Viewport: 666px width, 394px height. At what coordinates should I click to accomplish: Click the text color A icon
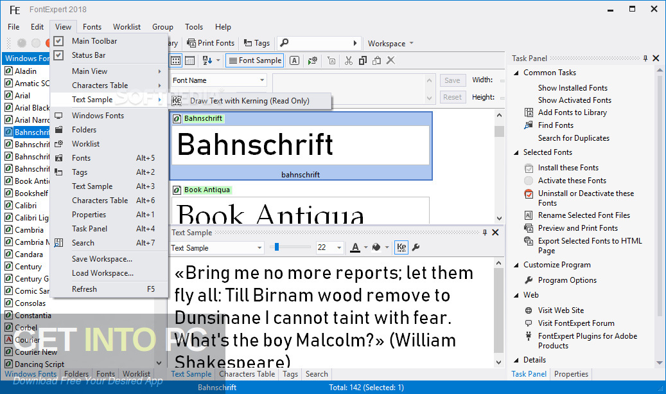[356, 247]
